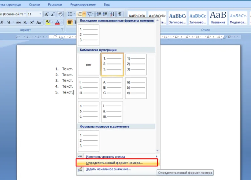The height and width of the screenshot is (180, 251).
Task: Select the document number format thumbnail
Action: (x=89, y=141)
